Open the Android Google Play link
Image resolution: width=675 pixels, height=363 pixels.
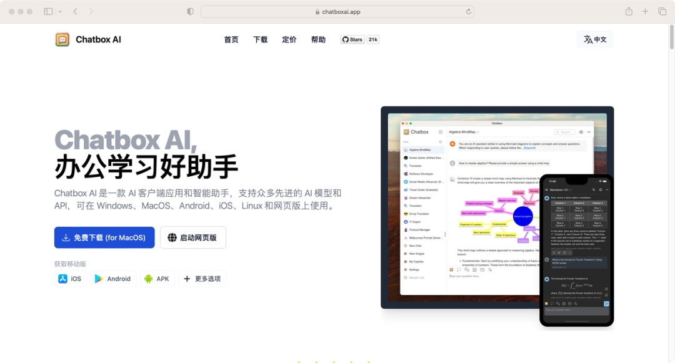click(x=113, y=279)
